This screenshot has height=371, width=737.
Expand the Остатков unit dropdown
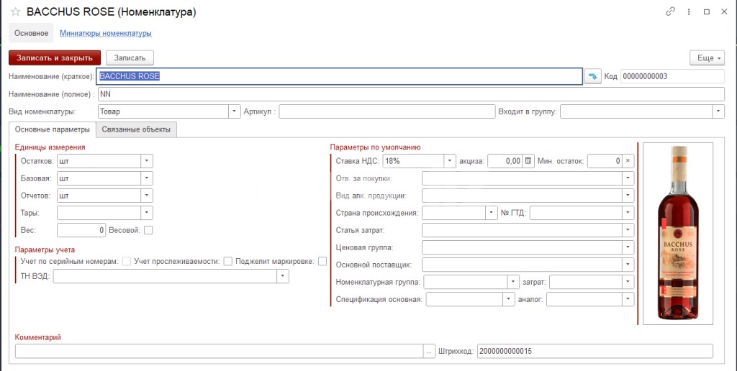pos(147,161)
